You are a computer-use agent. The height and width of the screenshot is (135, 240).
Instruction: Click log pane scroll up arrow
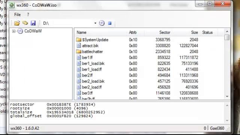[x=227, y=105]
